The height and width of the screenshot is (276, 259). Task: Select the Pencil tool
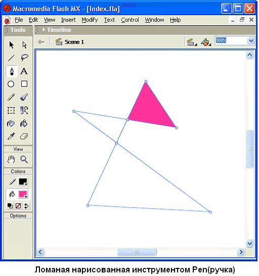point(11,97)
